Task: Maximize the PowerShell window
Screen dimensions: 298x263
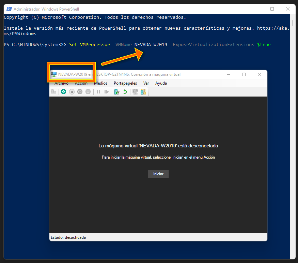Action: [272, 9]
